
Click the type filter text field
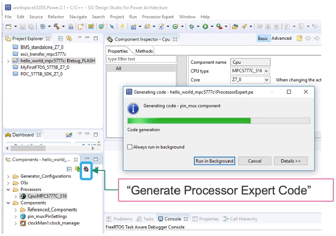tap(141, 59)
